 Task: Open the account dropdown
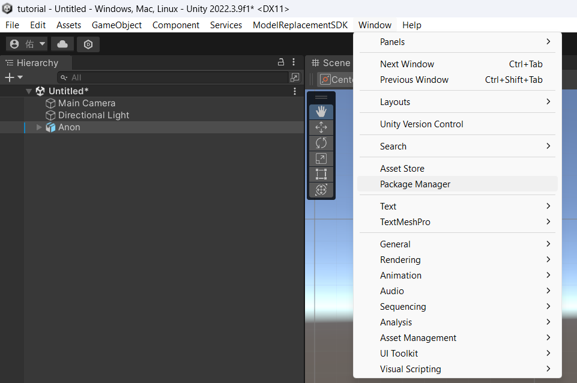coord(26,44)
